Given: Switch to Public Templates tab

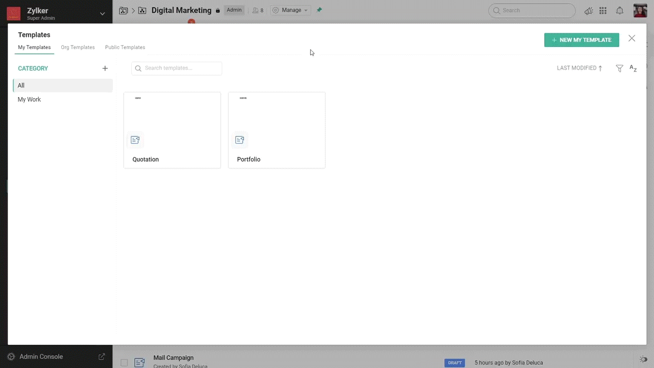Looking at the screenshot, I should (x=125, y=48).
